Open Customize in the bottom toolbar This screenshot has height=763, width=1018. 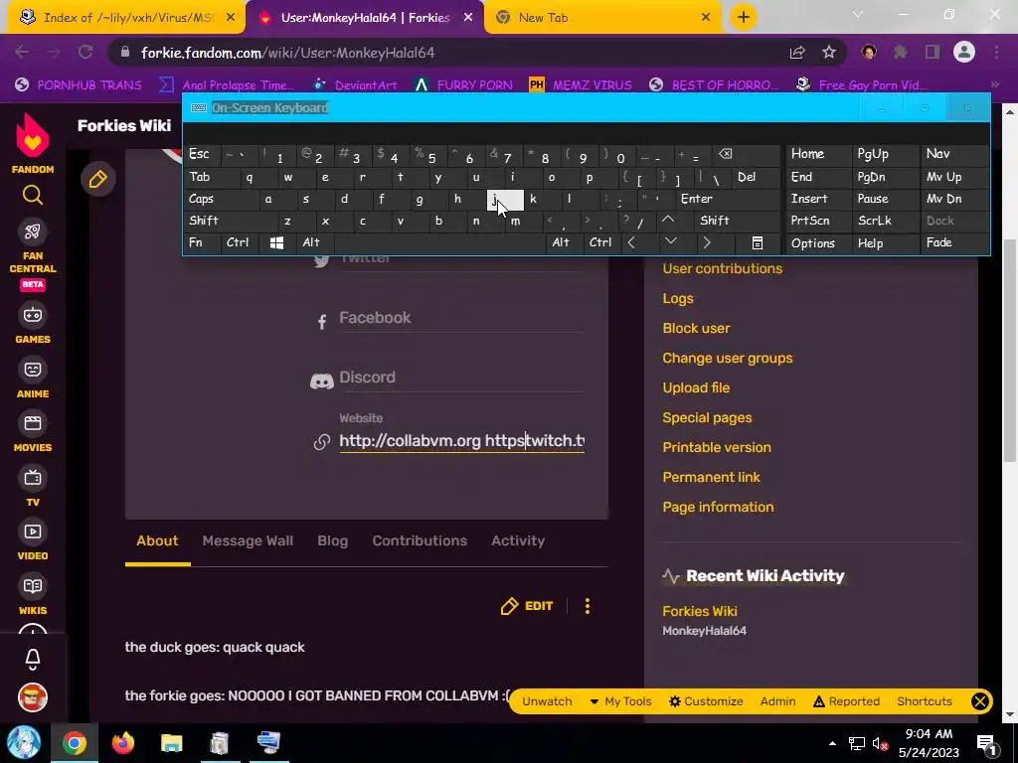[x=707, y=701]
